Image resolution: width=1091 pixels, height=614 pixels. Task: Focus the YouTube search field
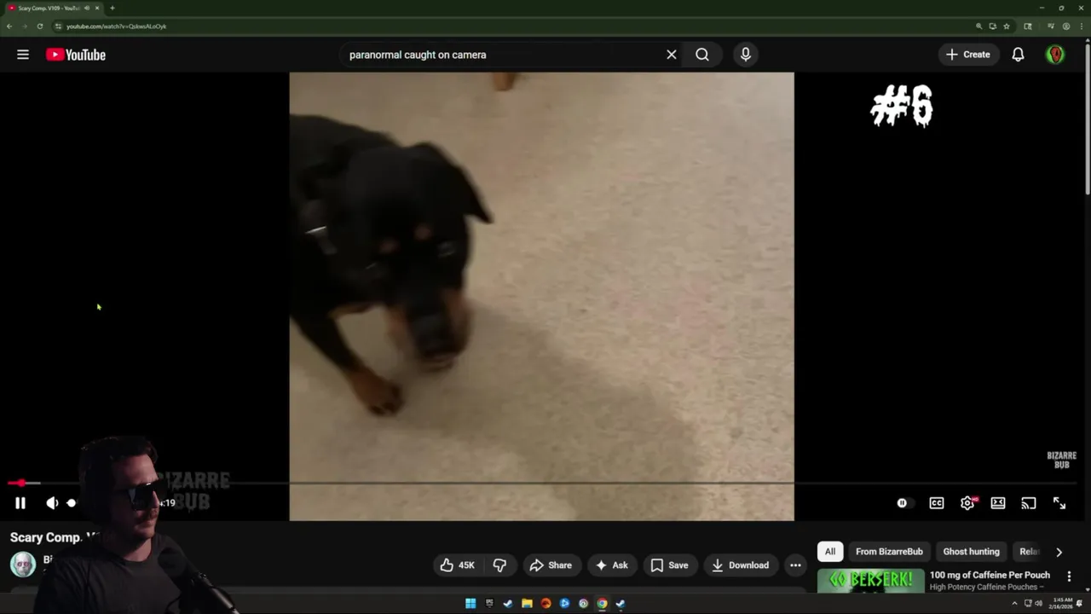(x=503, y=55)
